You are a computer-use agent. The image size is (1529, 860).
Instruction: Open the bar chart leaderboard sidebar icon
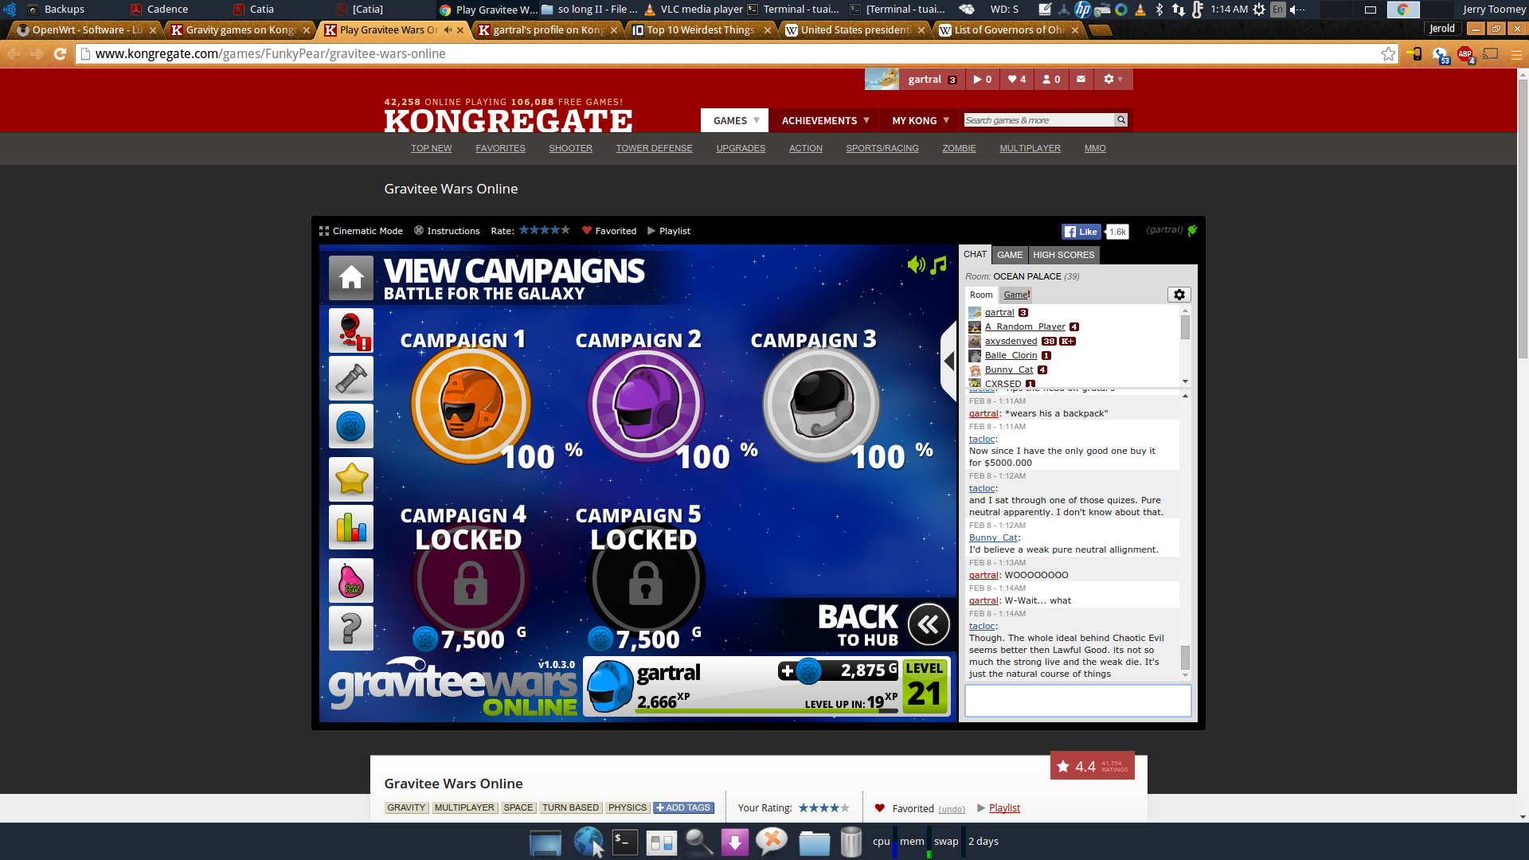(x=351, y=527)
